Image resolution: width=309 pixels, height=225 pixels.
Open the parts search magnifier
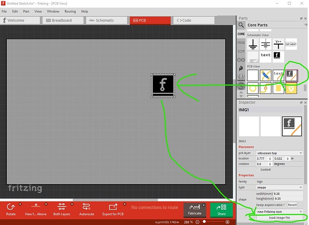241,25
